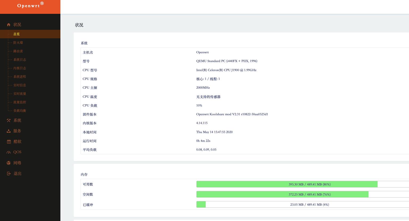Open the 防火墙 status page
The height and width of the screenshot is (221, 409).
[18, 43]
